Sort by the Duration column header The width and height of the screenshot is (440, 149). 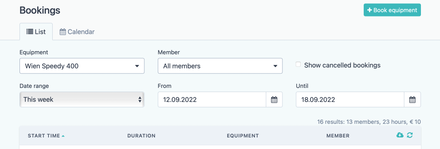click(x=141, y=136)
